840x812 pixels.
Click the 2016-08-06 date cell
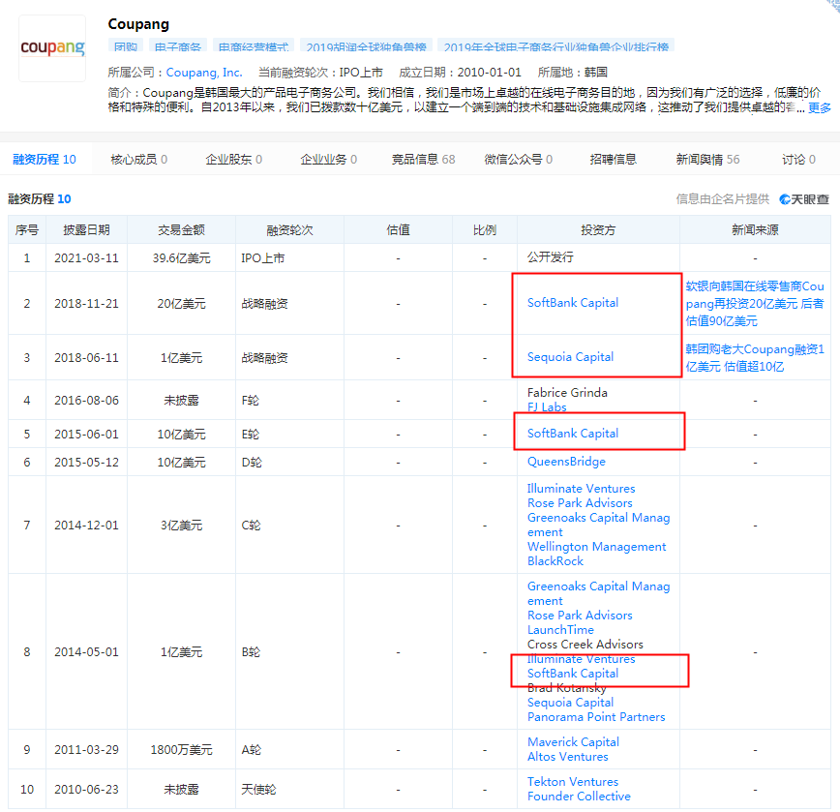(x=86, y=400)
